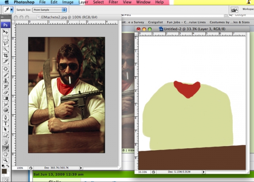The image size is (254, 182).
Task: Open status info menu arrow in Untitled-2 window
Action: tap(204, 172)
